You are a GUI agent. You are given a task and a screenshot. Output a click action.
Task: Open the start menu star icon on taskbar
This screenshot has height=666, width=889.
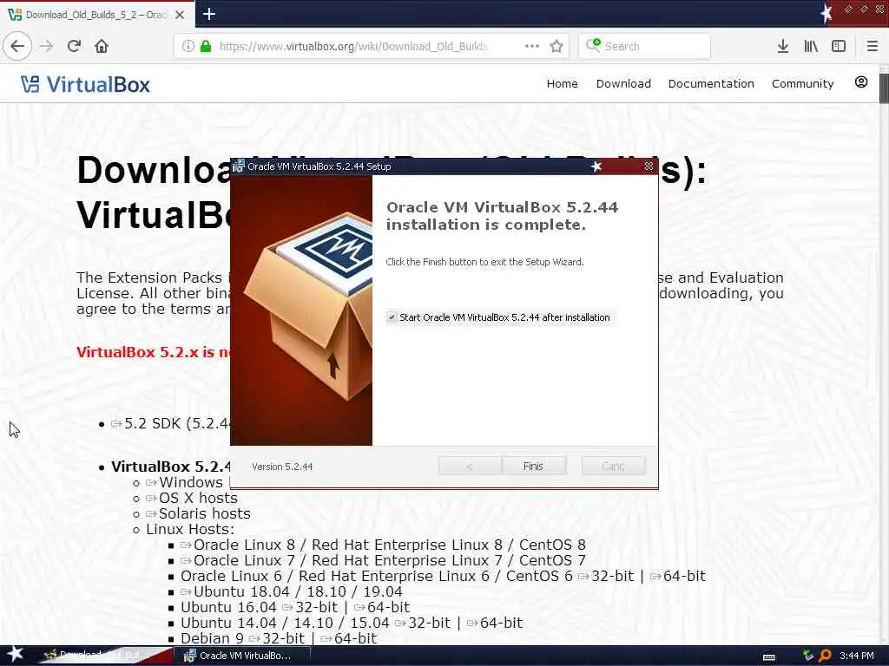point(15,654)
